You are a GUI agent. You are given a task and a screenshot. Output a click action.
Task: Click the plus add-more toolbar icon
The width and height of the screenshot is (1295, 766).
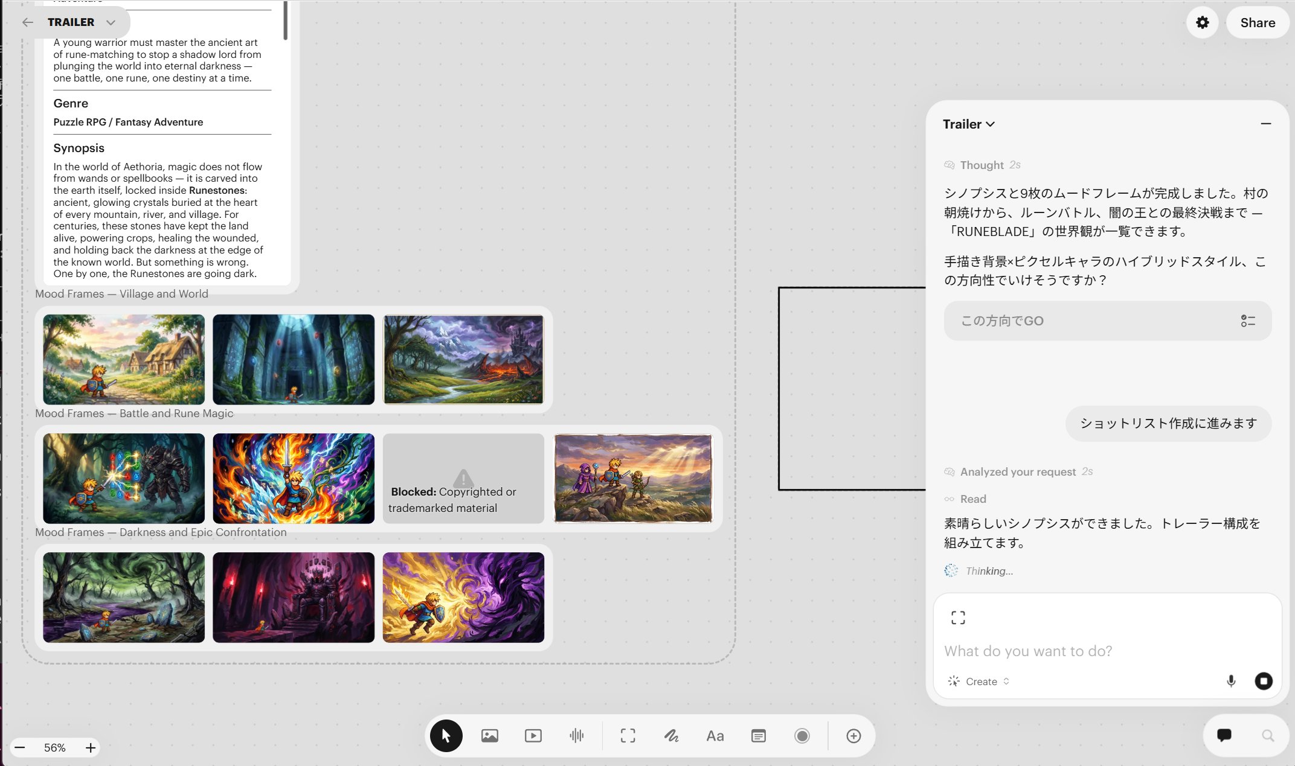853,735
